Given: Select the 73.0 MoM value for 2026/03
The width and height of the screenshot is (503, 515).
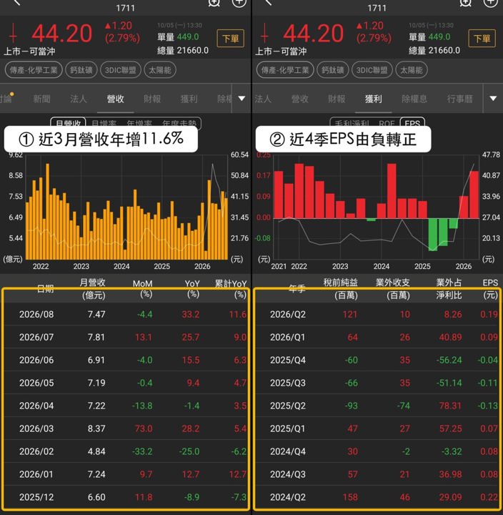Looking at the screenshot, I should [144, 429].
